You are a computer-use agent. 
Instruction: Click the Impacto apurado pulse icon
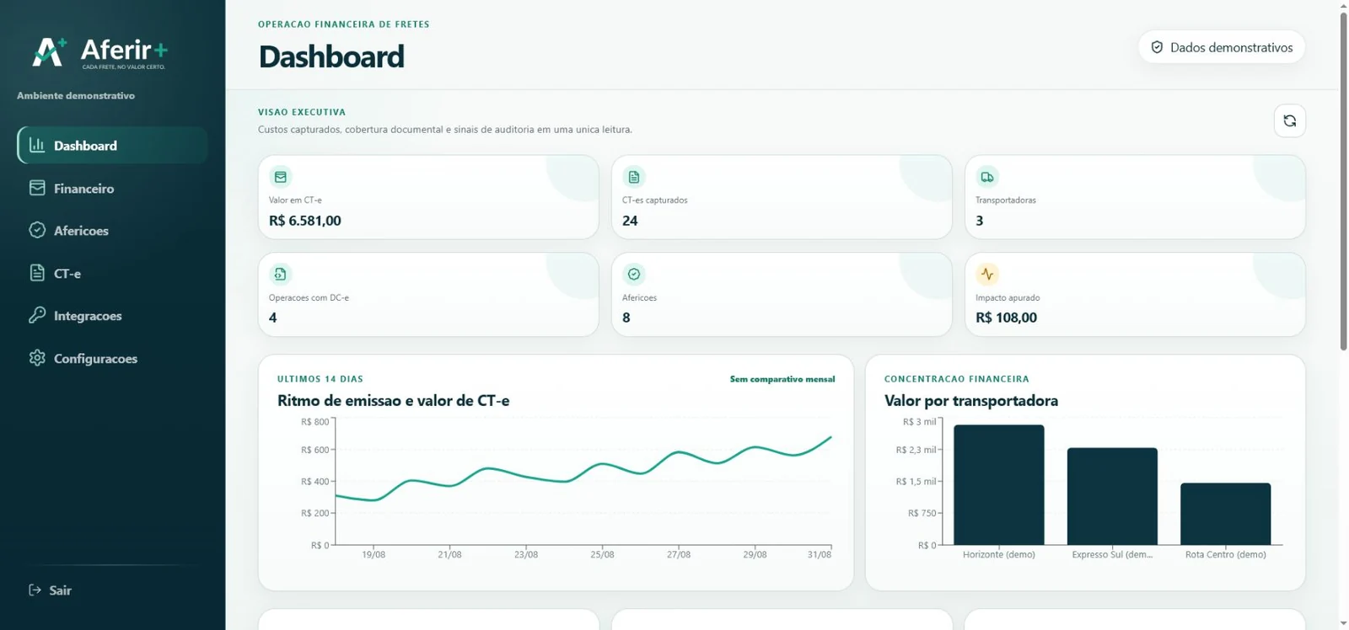987,274
